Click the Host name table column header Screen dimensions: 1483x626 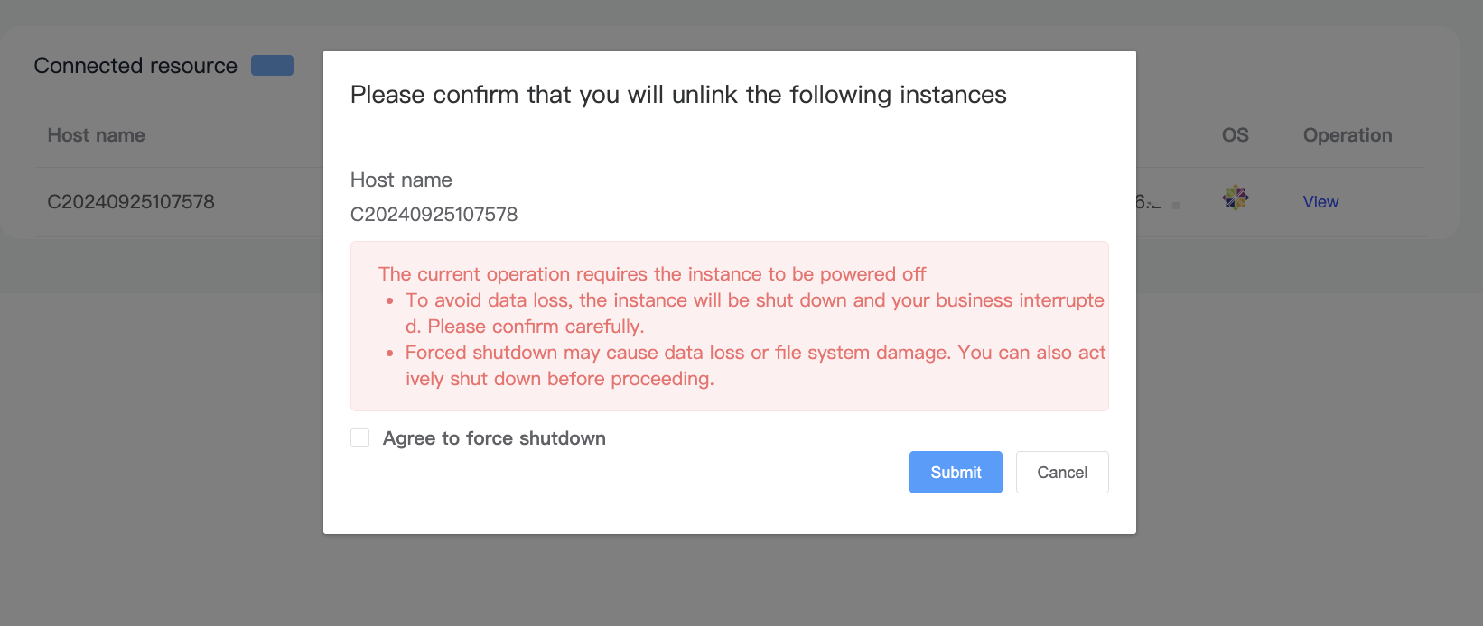click(96, 135)
